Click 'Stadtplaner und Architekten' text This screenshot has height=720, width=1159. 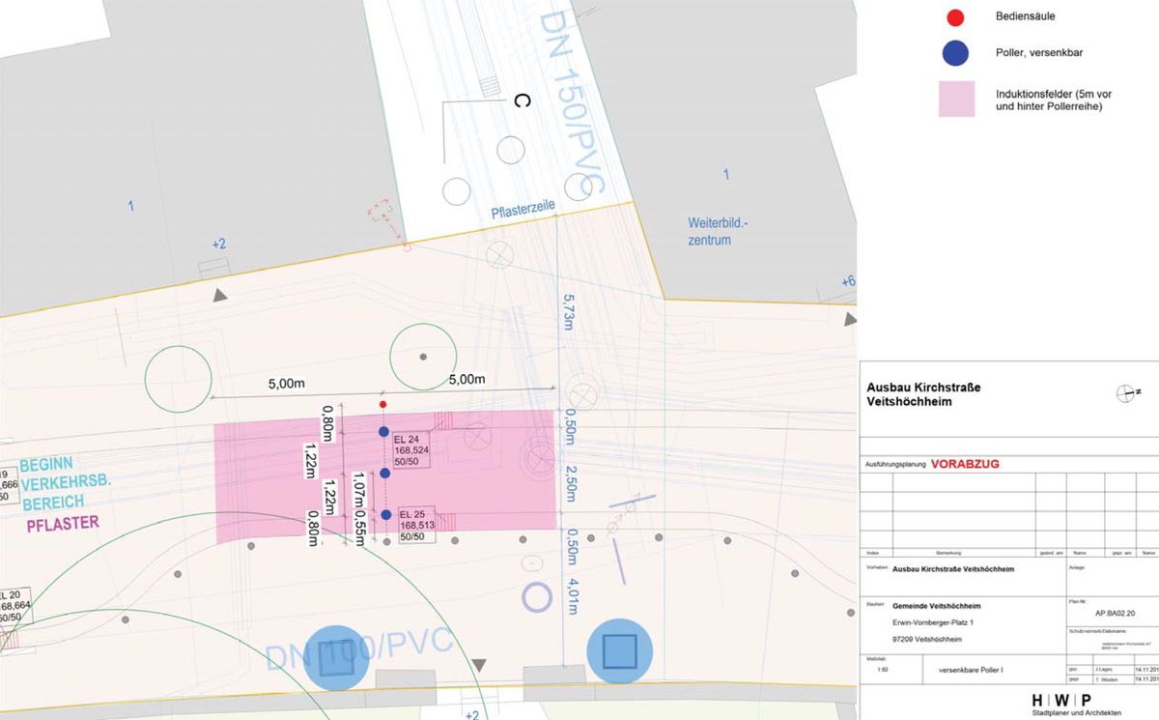tap(1077, 714)
